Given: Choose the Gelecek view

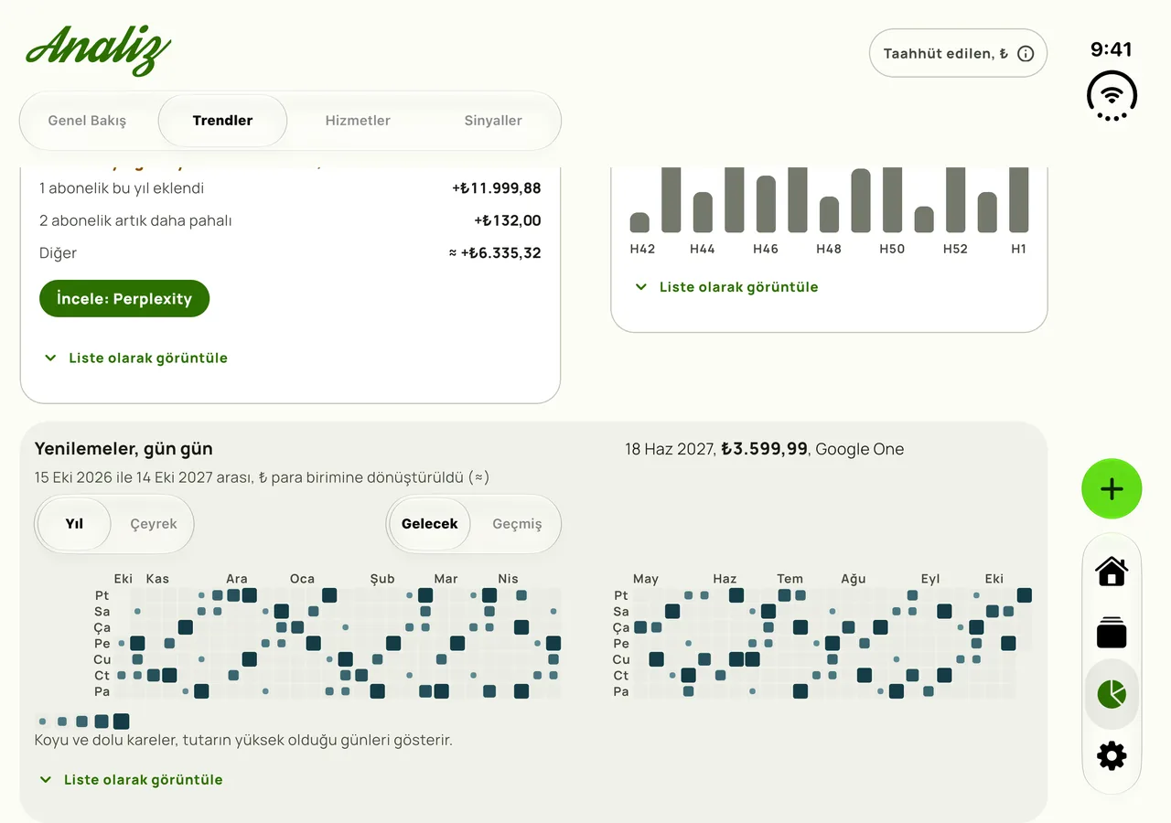Looking at the screenshot, I should point(429,524).
